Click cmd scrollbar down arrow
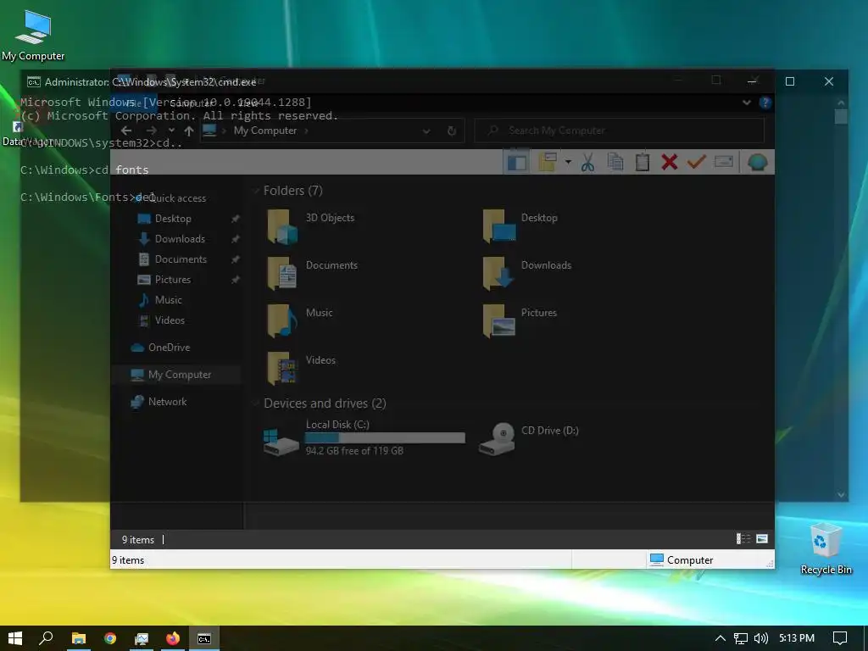The image size is (868, 651). [x=841, y=495]
